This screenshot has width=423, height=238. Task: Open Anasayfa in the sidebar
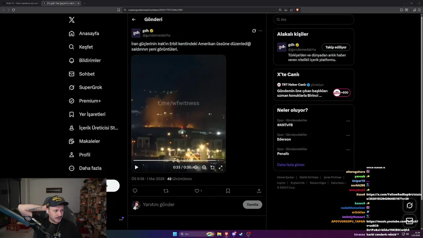(x=84, y=33)
